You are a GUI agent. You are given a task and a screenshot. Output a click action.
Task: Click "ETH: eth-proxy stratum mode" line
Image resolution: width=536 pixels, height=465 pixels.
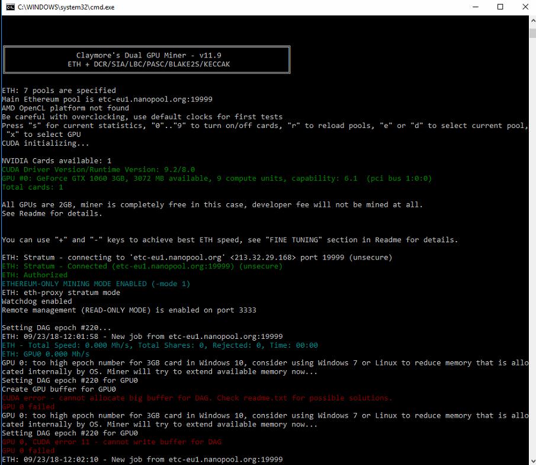[x=61, y=293]
